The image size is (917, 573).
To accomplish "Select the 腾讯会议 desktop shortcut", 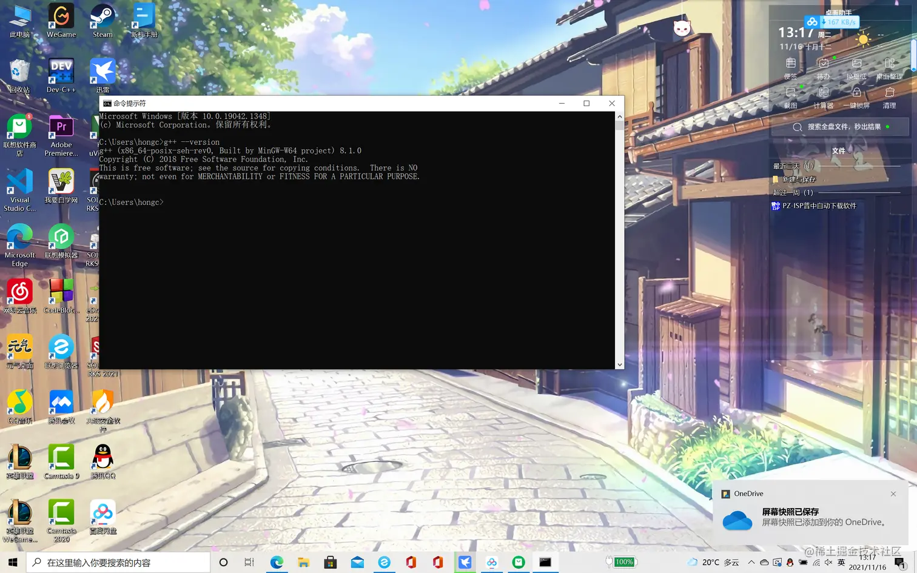I will click(x=61, y=407).
